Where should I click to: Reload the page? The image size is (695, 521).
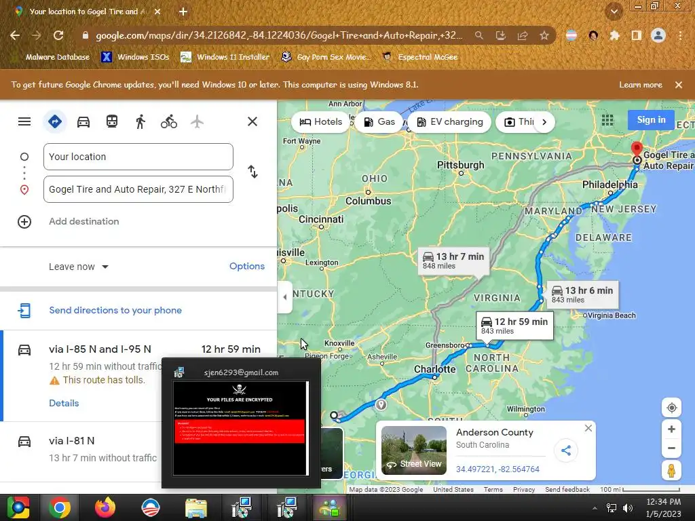tap(58, 35)
